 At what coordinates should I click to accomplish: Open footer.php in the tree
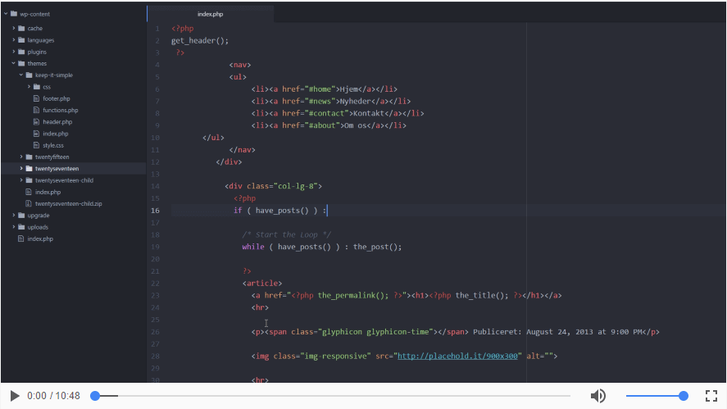click(56, 98)
